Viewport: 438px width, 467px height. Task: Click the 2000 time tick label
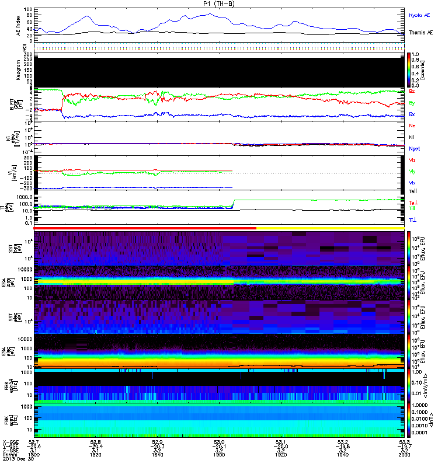pyautogui.click(x=404, y=455)
